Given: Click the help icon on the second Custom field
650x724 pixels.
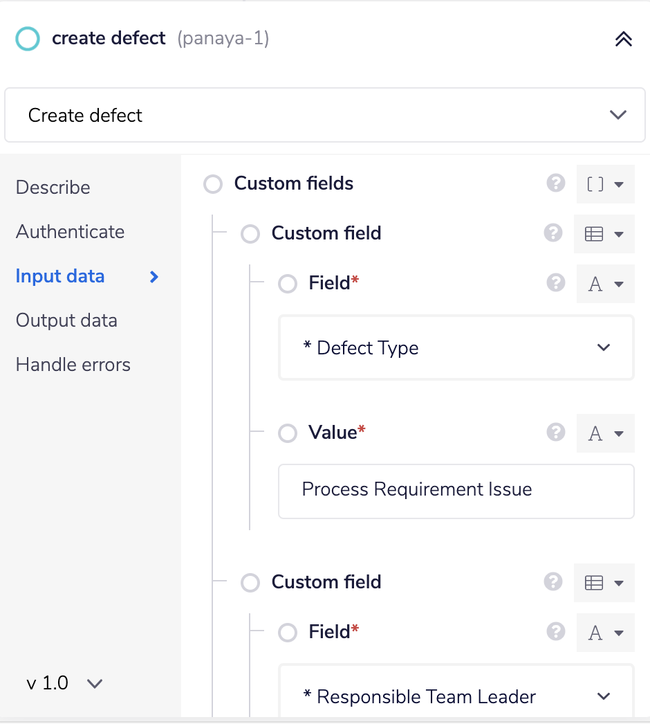Looking at the screenshot, I should click(553, 582).
